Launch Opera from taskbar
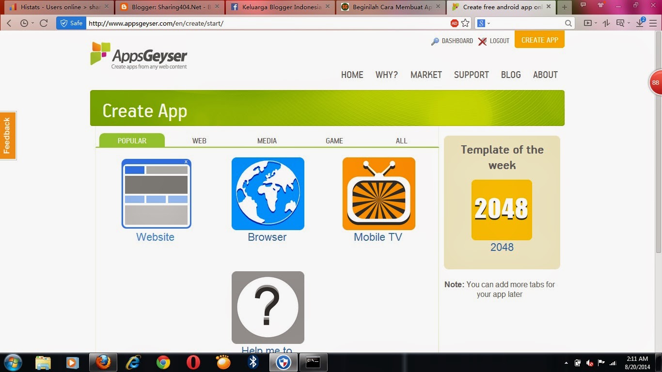662x372 pixels. 193,362
